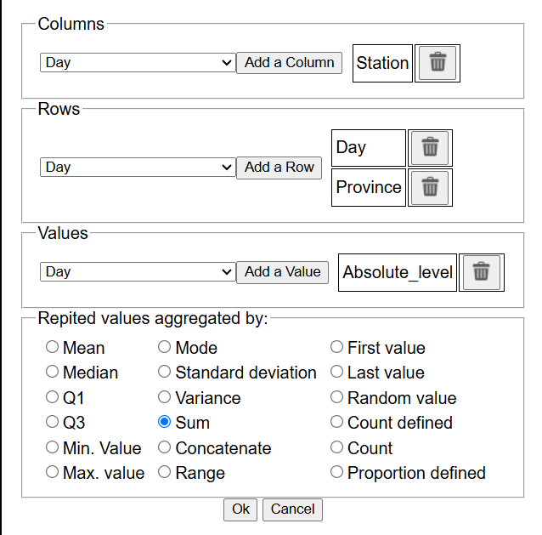
Task: Click the Province row label
Action: [369, 187]
